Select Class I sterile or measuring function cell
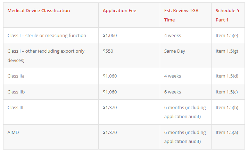This screenshot has width=248, height=153. pyautogui.click(x=47, y=35)
